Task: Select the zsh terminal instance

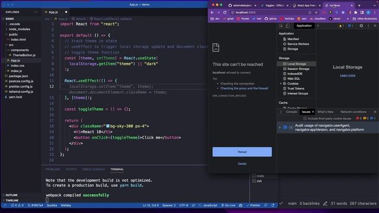Action: (259, 181)
